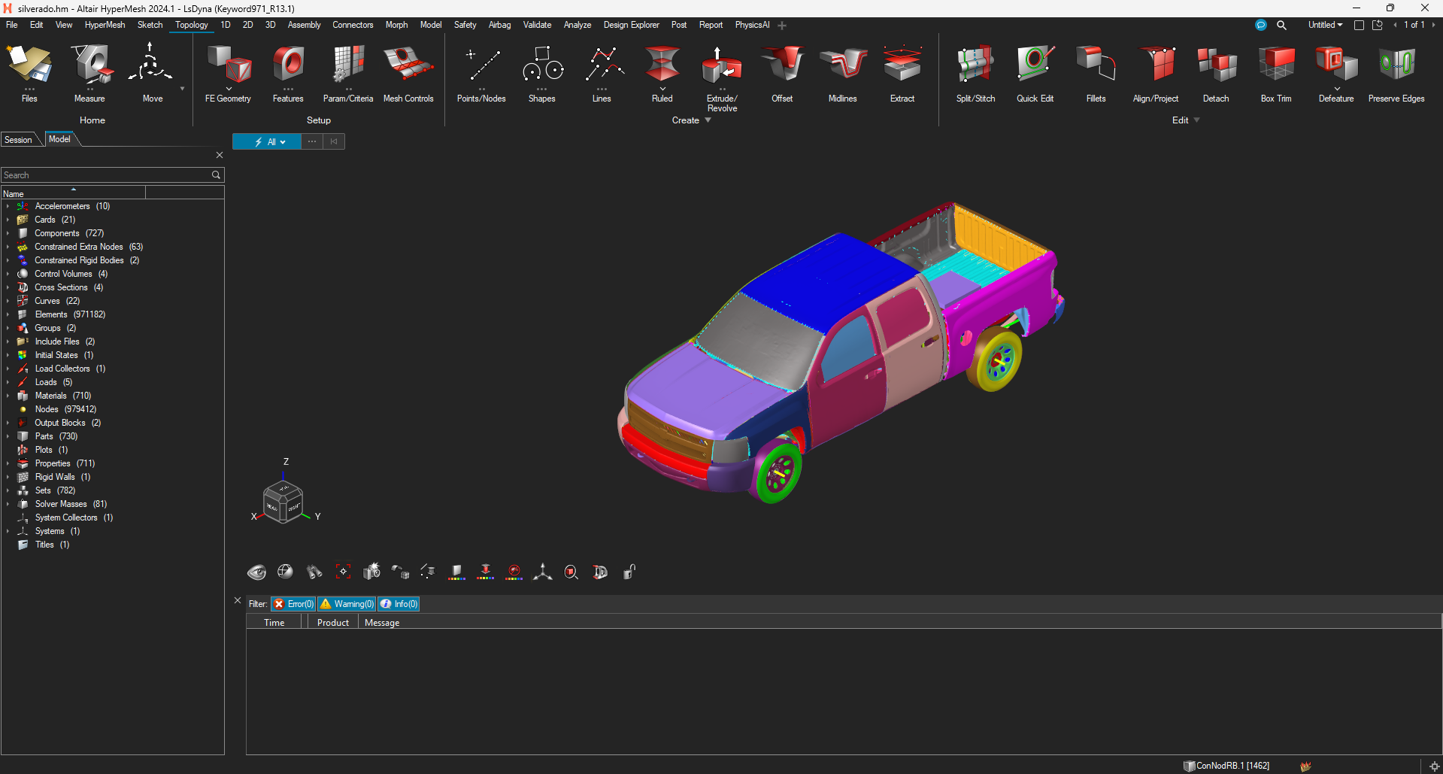This screenshot has height=774, width=1443.
Task: Toggle the Error(0) message filter
Action: click(293, 604)
